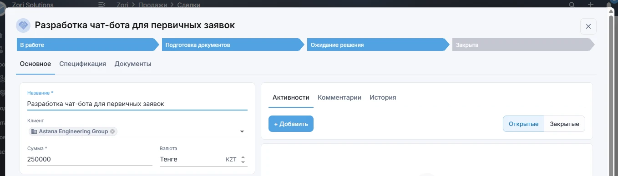Collapse the sidebar menu icon in the header
Viewport: 618px width, 176px height.
click(x=101, y=5)
